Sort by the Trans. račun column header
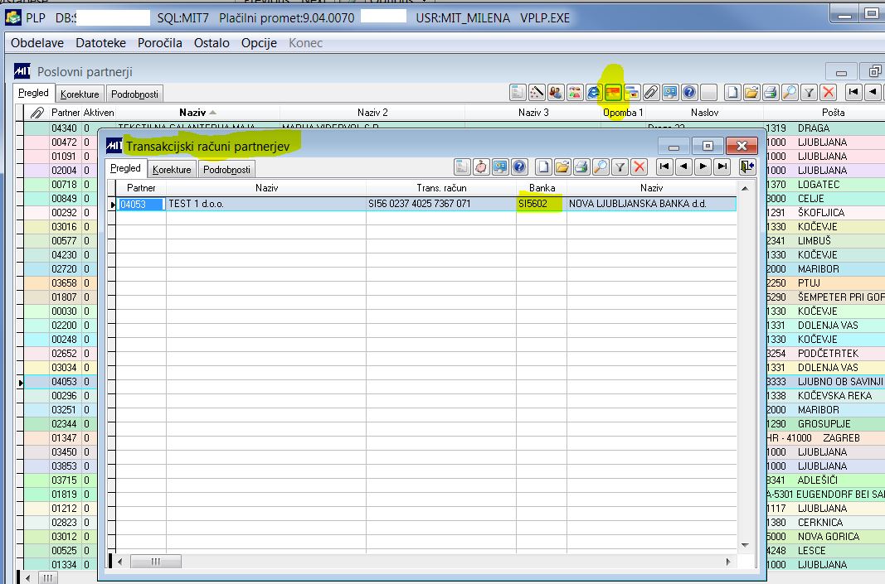 [441, 188]
